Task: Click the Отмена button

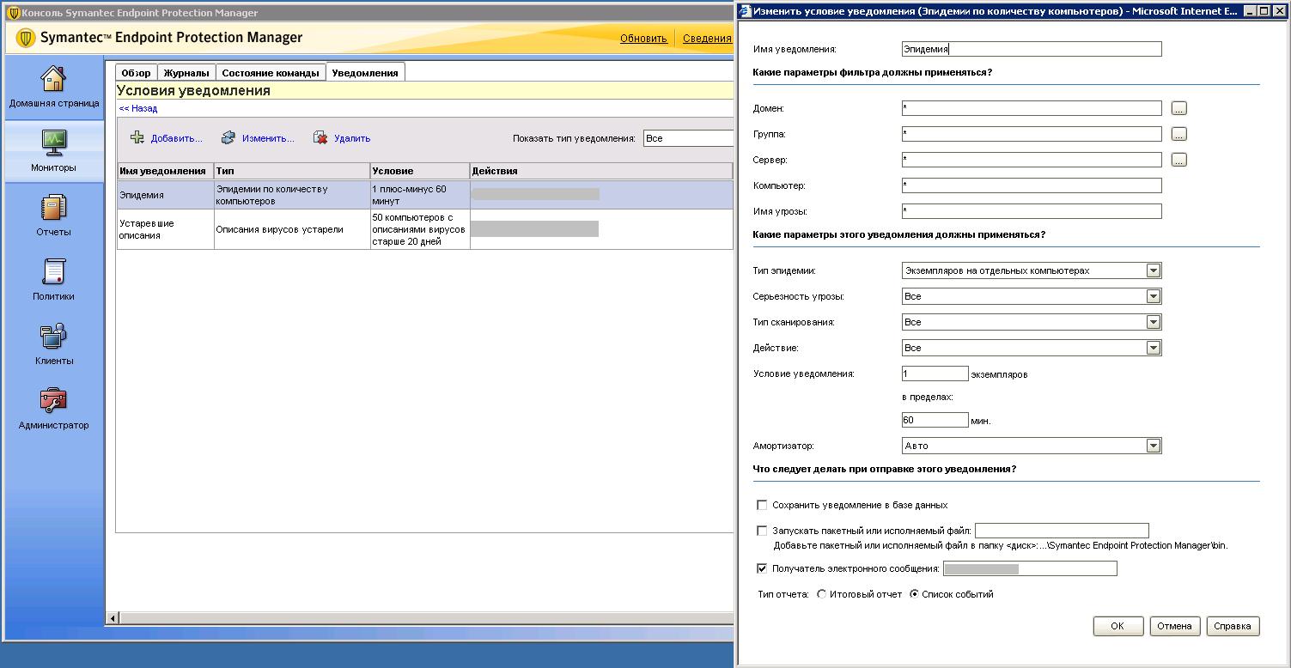Action: click(1174, 626)
